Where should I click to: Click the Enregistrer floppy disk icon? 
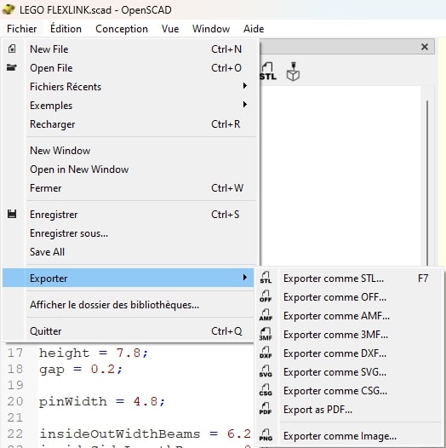pos(12,214)
